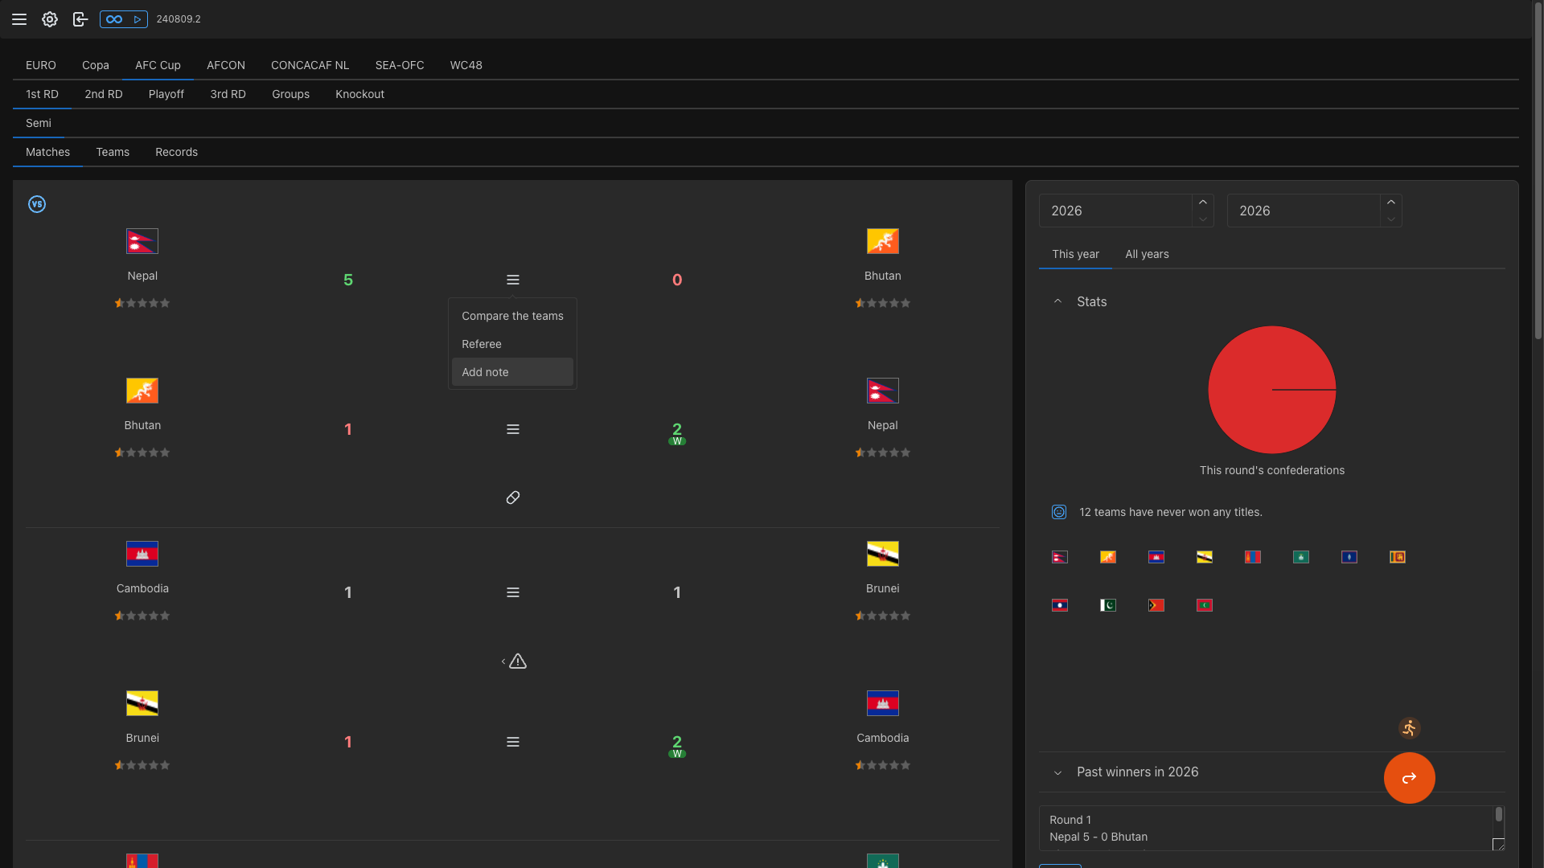Click the running player icon

pyautogui.click(x=1409, y=728)
